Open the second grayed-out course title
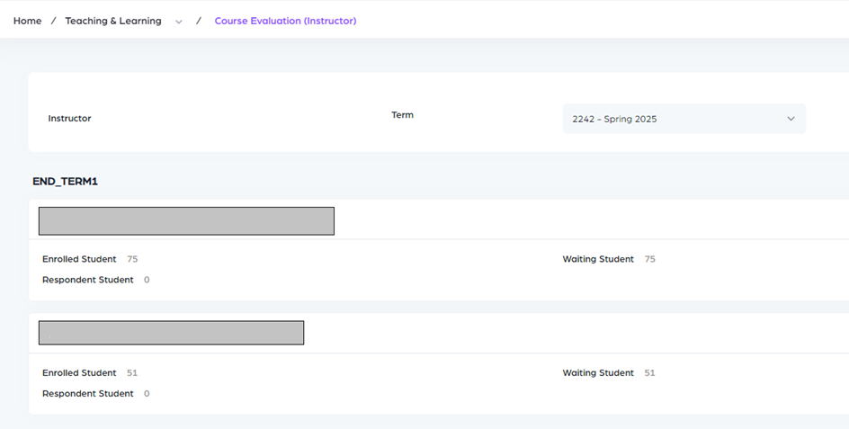Screen dimensions: 849x429 [x=171, y=333]
